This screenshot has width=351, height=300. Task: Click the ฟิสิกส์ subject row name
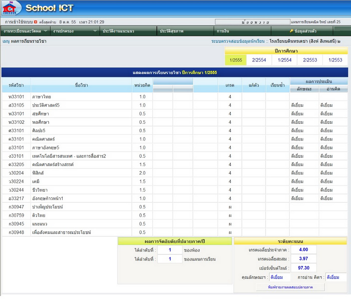click(38, 173)
